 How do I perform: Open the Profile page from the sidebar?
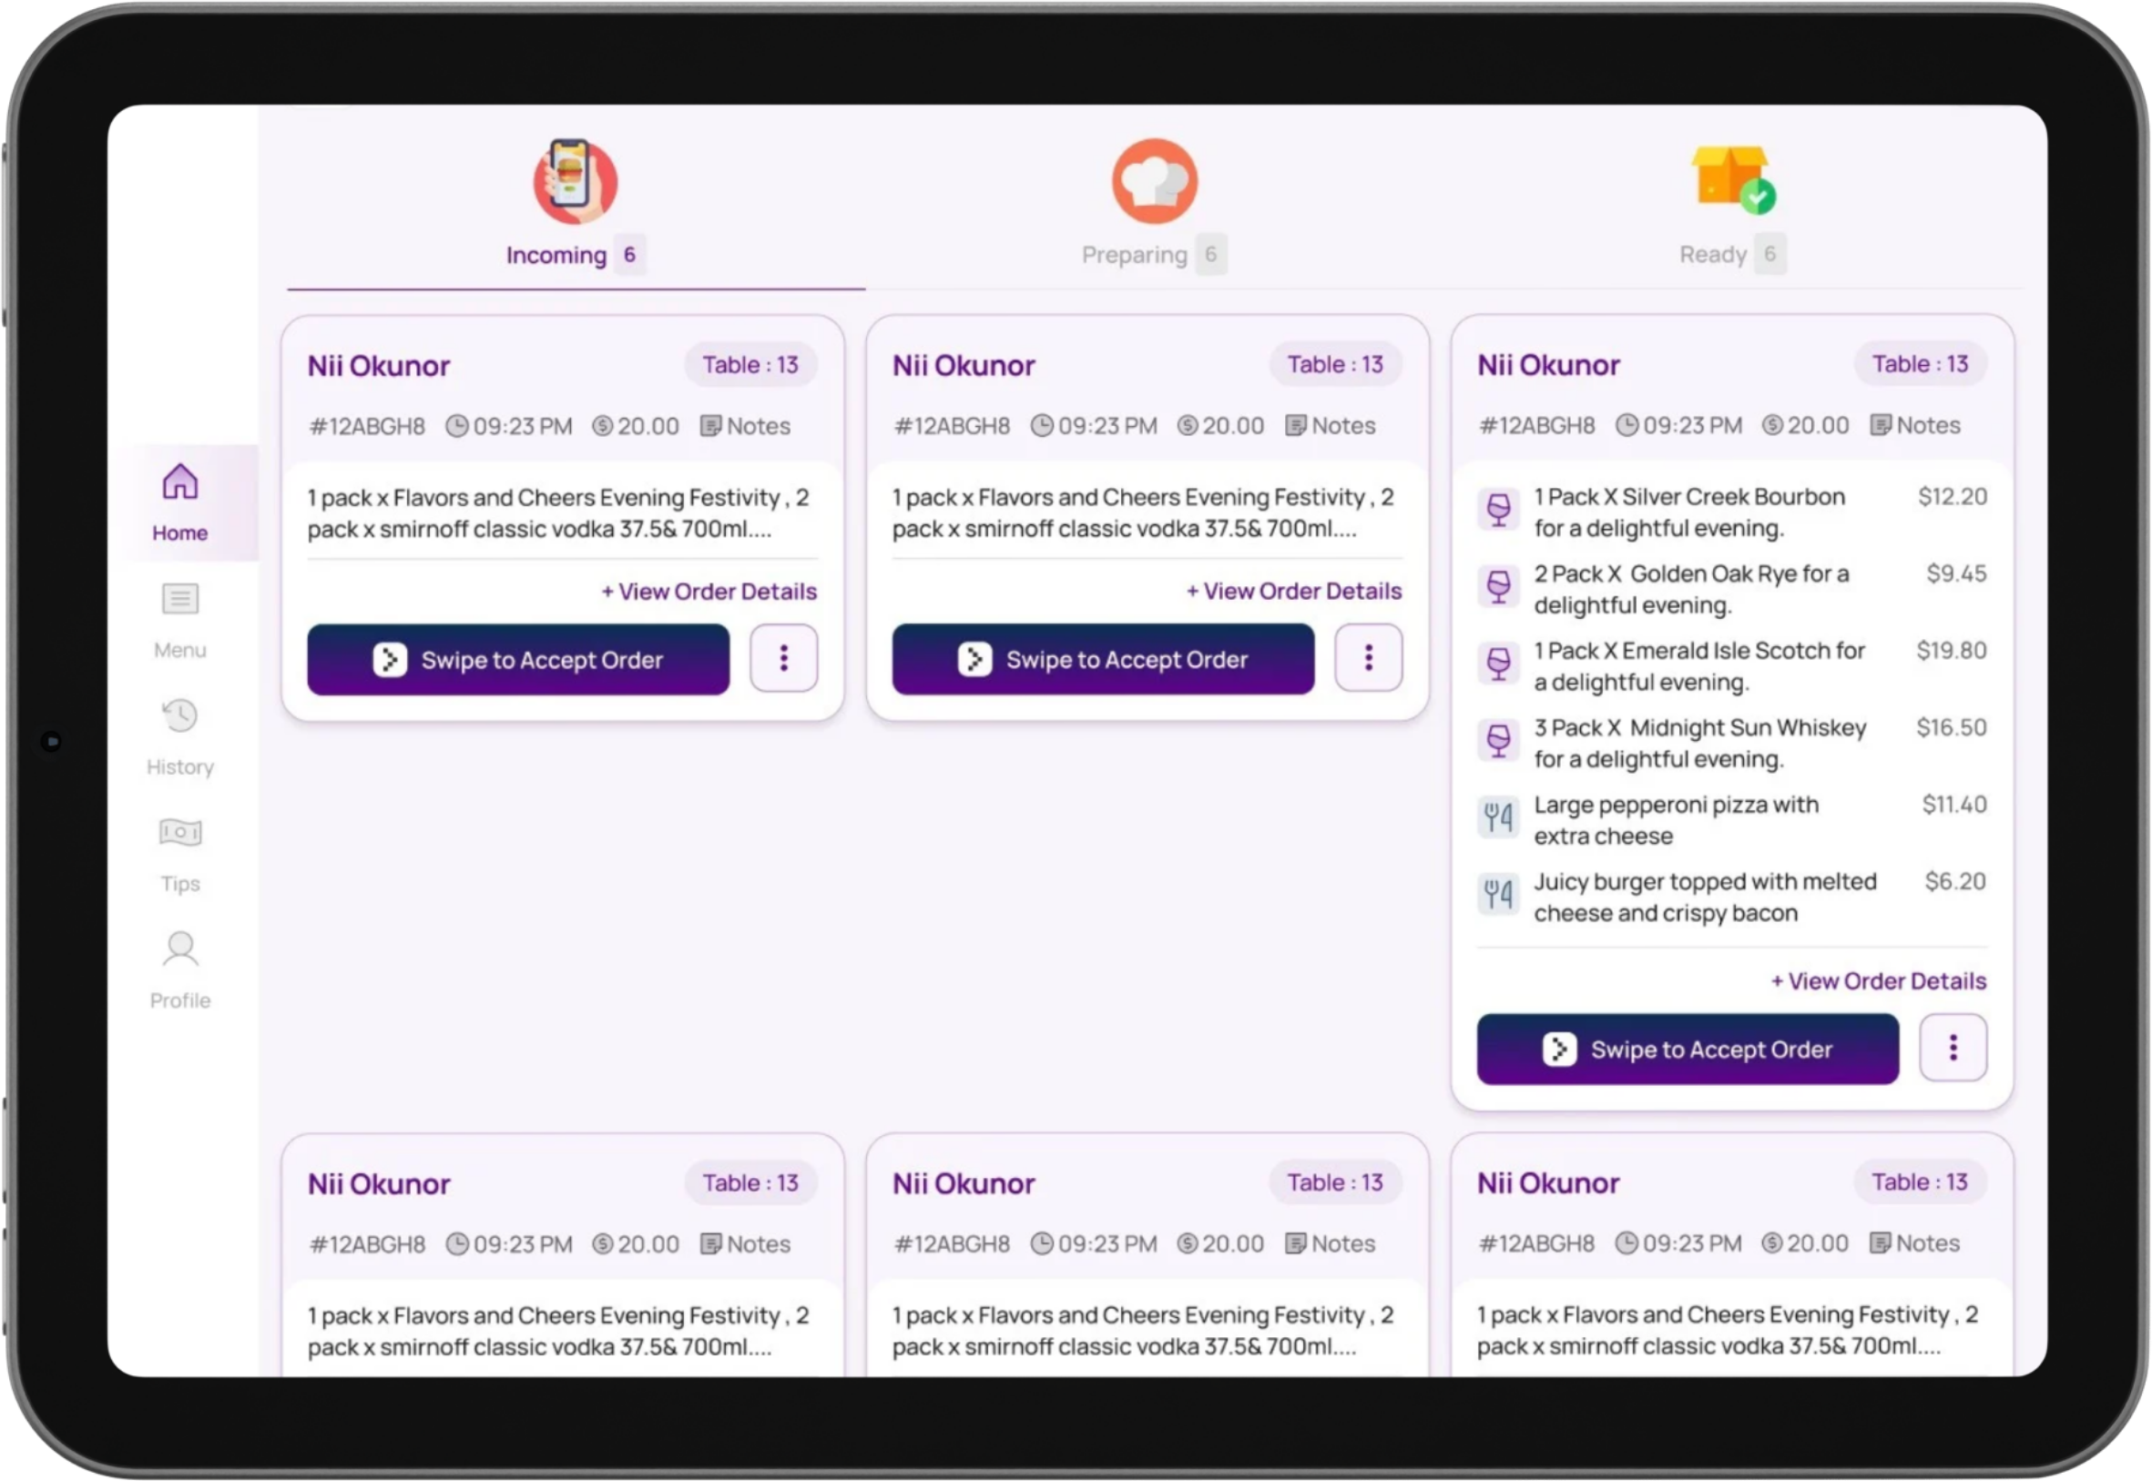180,971
